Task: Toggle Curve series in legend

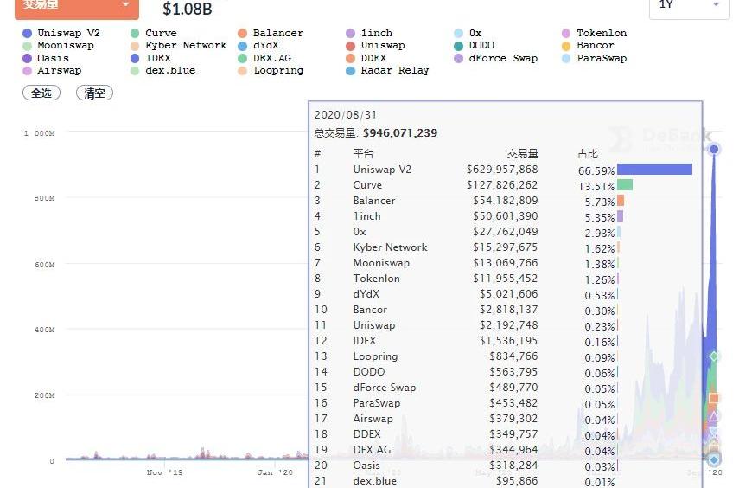Action: coord(135,33)
